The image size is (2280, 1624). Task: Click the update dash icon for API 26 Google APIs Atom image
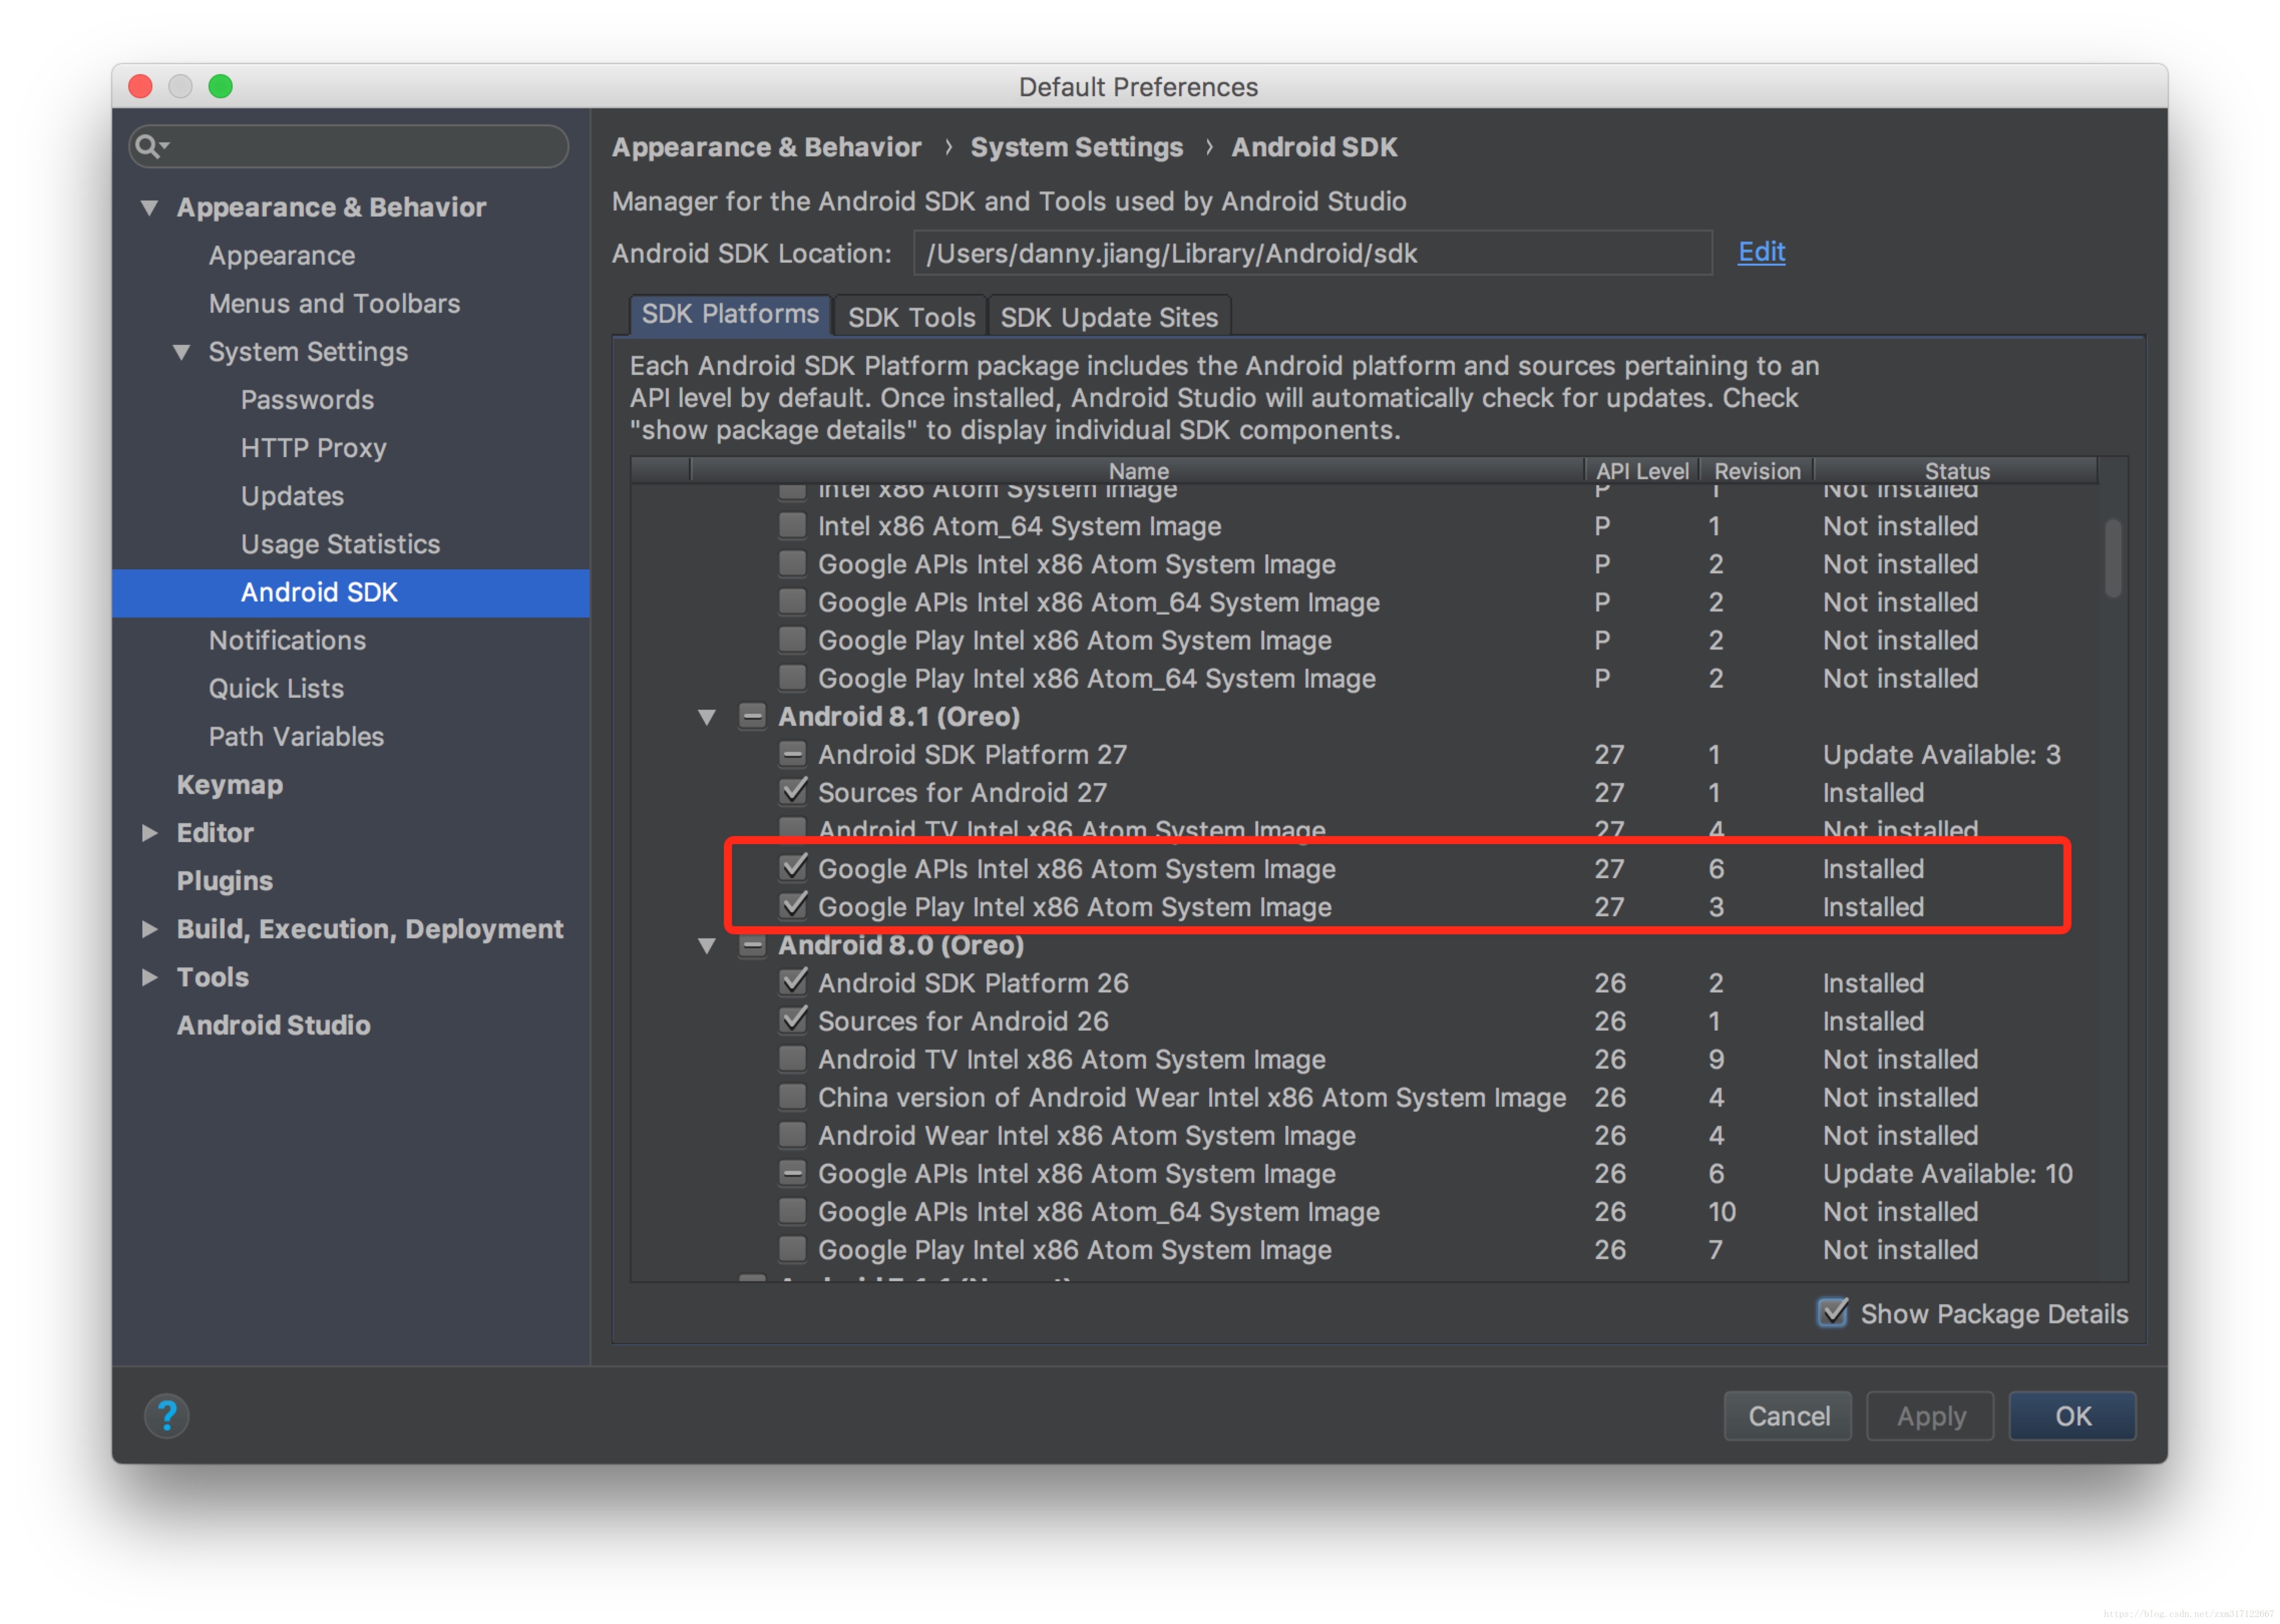792,1173
